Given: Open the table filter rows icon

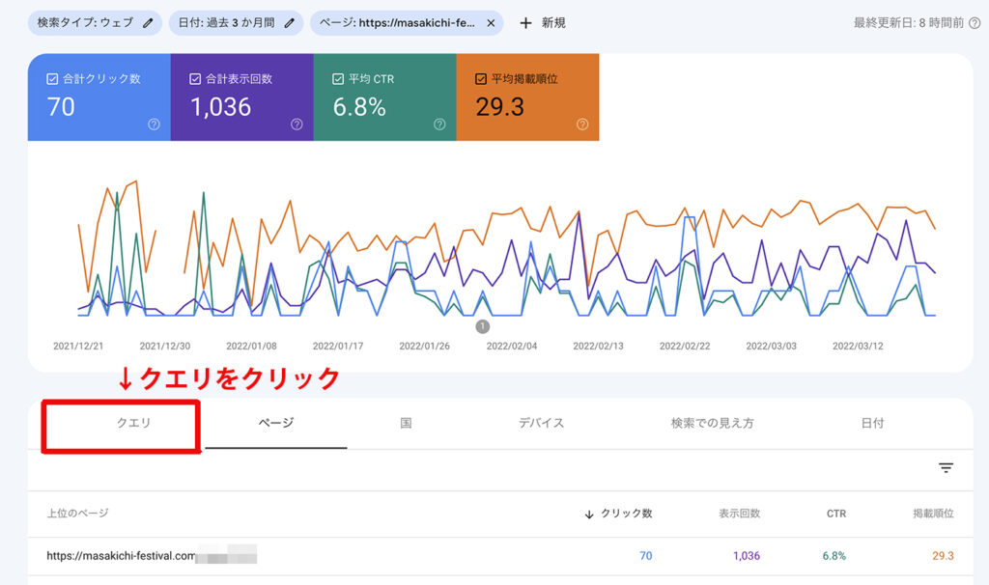Looking at the screenshot, I should pyautogui.click(x=946, y=468).
